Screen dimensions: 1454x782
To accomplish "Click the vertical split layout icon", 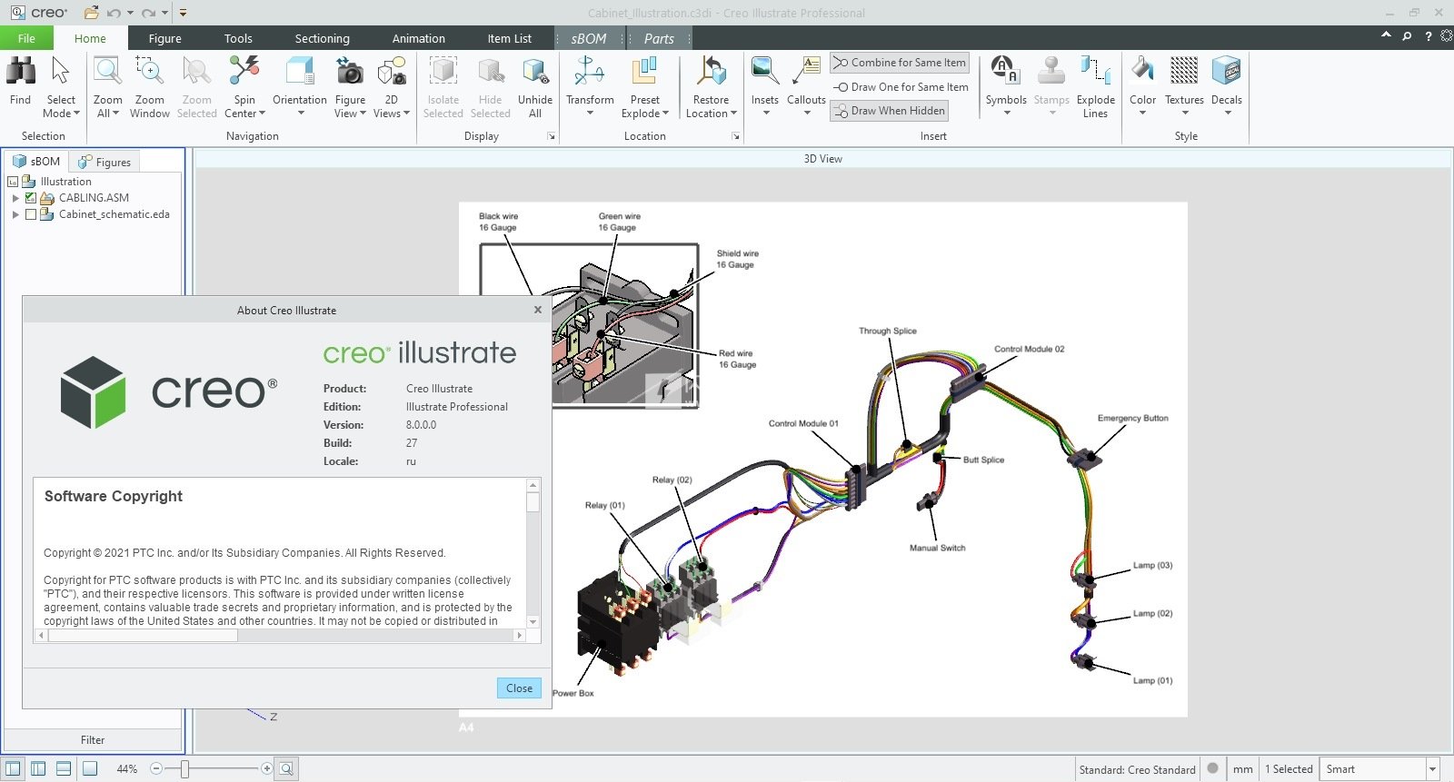I will pos(38,768).
